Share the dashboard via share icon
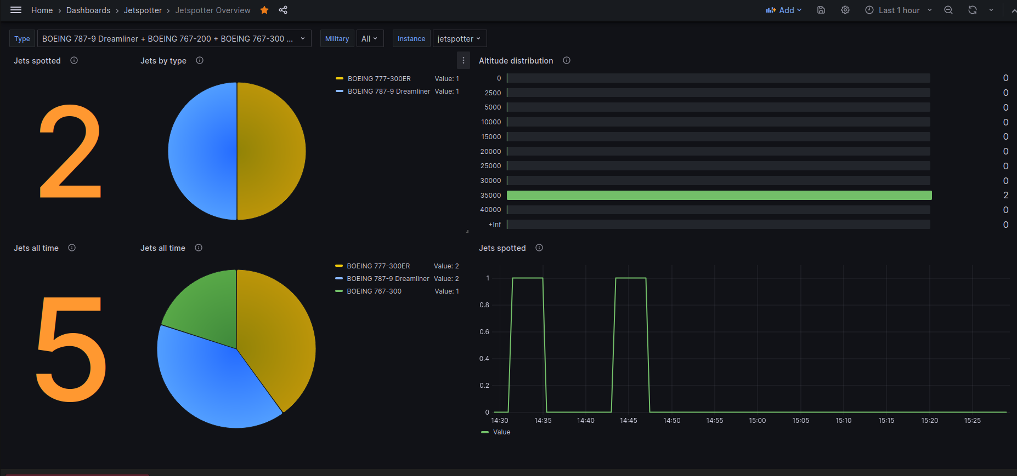 click(x=283, y=10)
